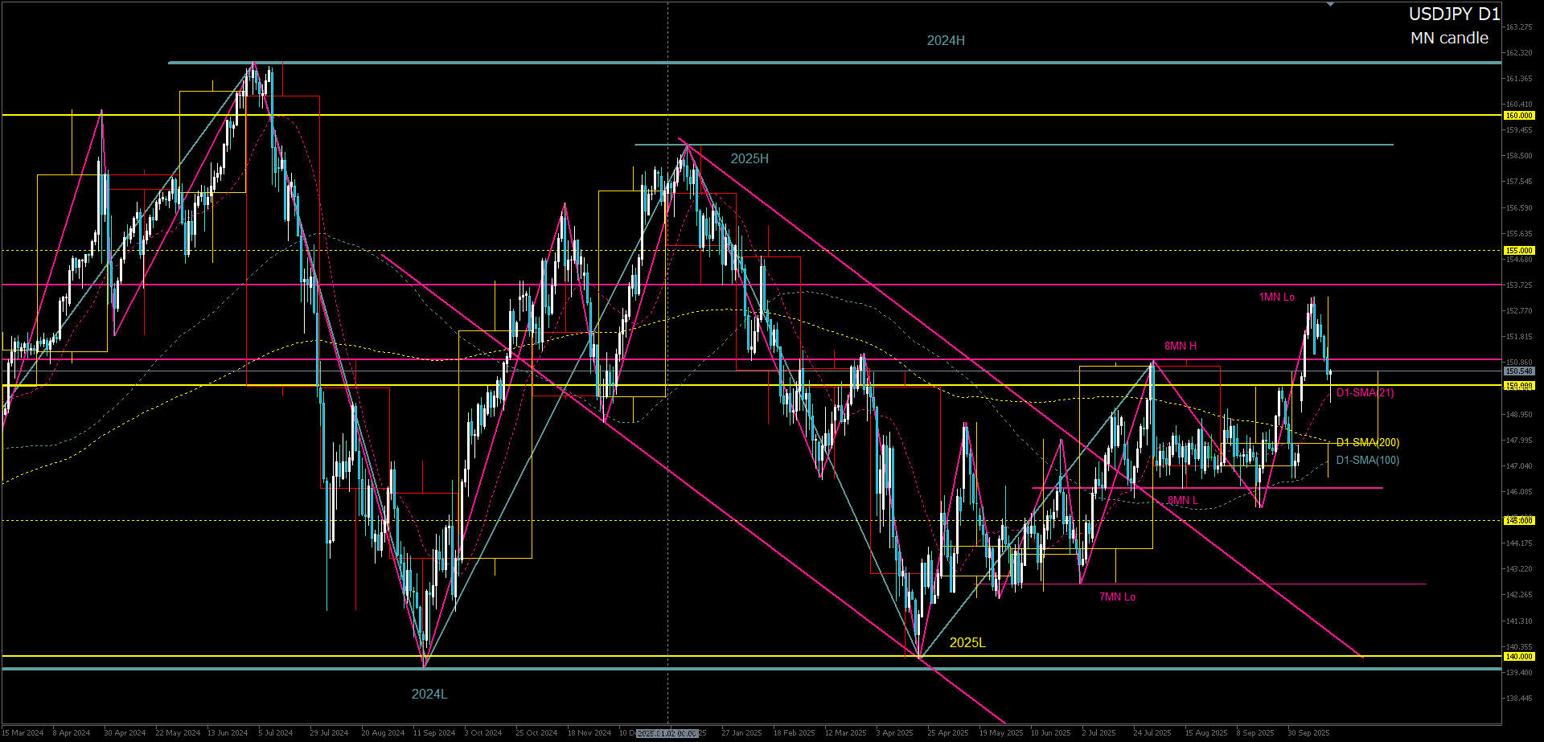Click the USDJPY D1 chart title
Image resolution: width=1544 pixels, height=742 pixels.
coord(1454,14)
